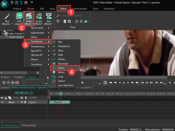Image resolution: width=175 pixels, height=131 pixels.
Task: Switch to the Templates panel tab
Action: 19,77
